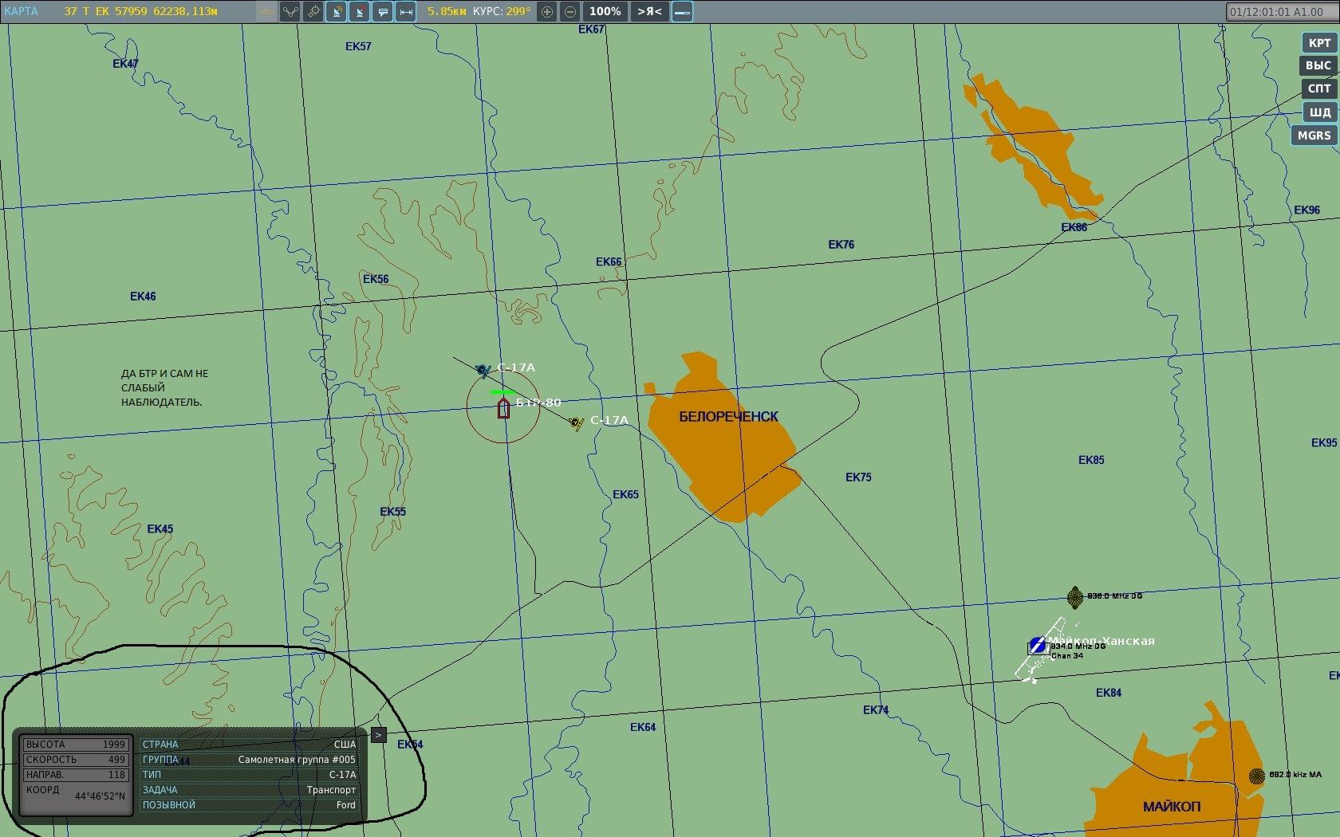Click the 5.85км distance readout
The image size is (1340, 837).
tap(447, 11)
